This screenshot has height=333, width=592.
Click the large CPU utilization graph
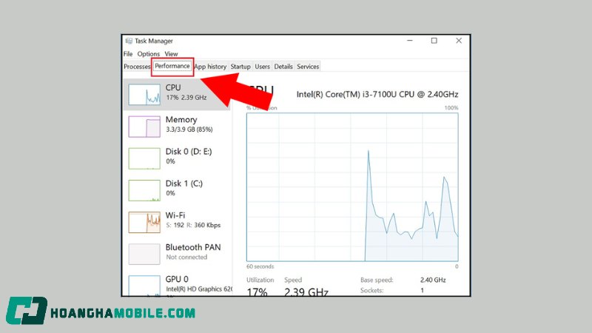(x=352, y=187)
